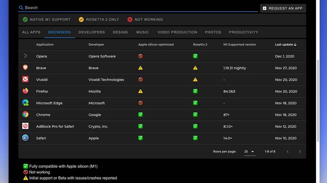Click the search magnifier icon
Viewport: 327px width, 183px height.
click(21, 8)
